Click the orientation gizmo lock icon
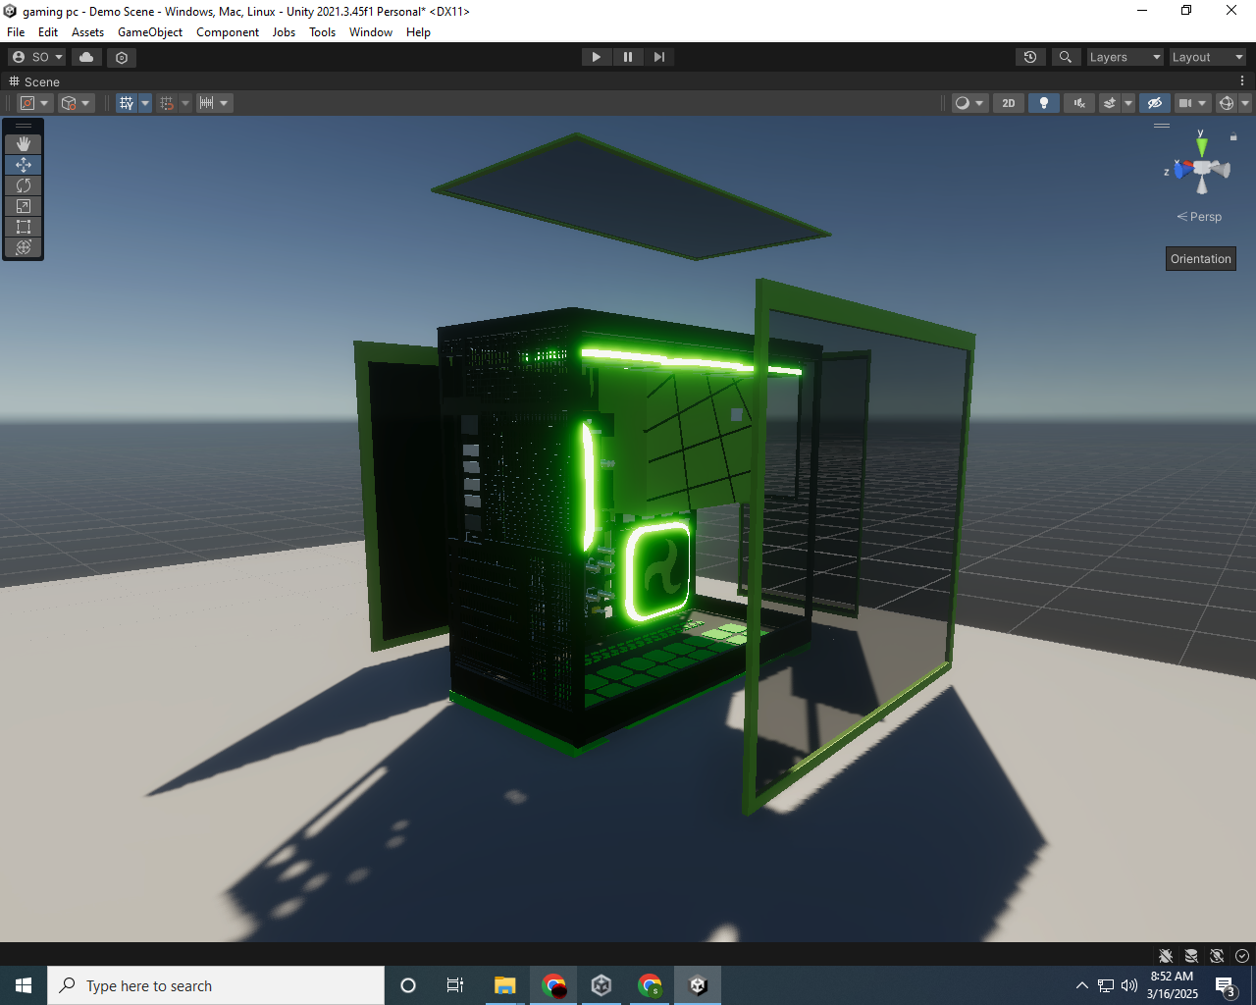Screen dimensions: 1256x1005 [1233, 137]
